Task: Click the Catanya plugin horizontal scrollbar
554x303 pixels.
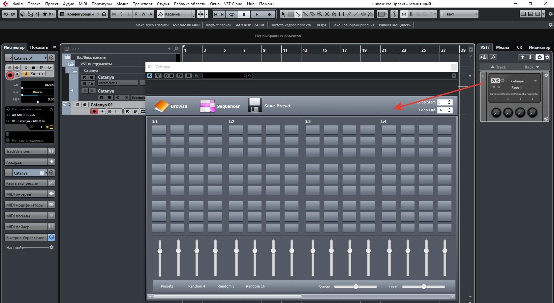Action: pyautogui.click(x=228, y=296)
